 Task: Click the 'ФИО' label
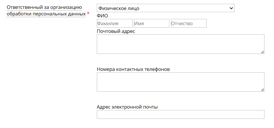[102, 16]
